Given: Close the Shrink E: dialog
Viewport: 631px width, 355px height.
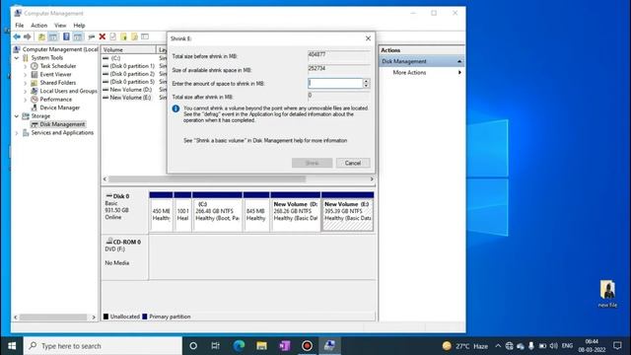Looking at the screenshot, I should [368, 38].
